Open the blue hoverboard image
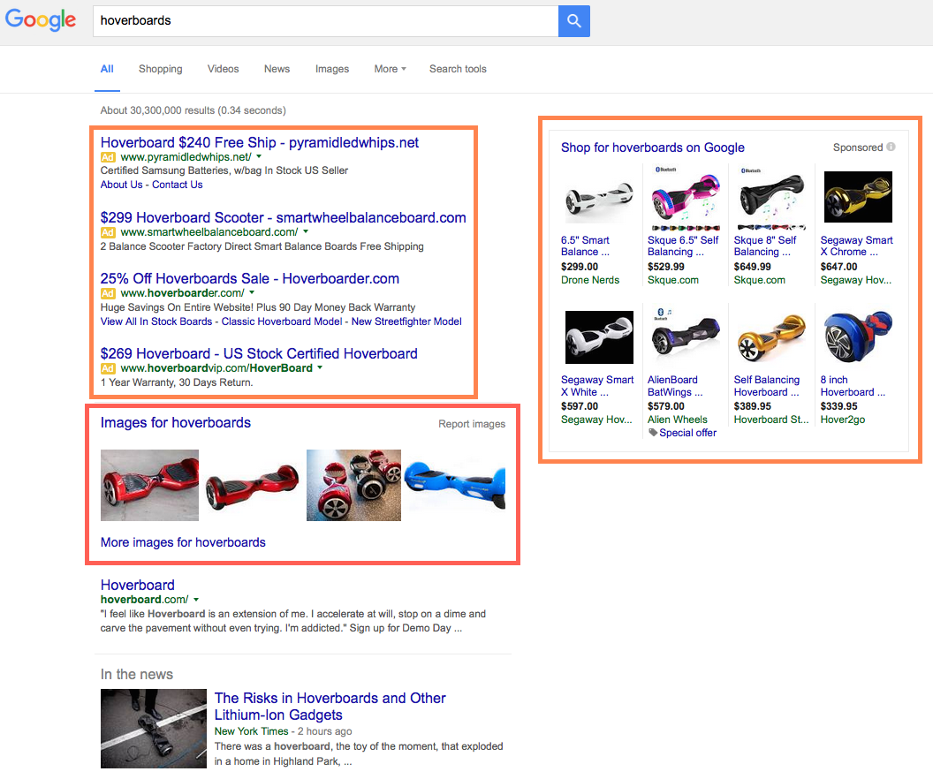 pyautogui.click(x=455, y=485)
